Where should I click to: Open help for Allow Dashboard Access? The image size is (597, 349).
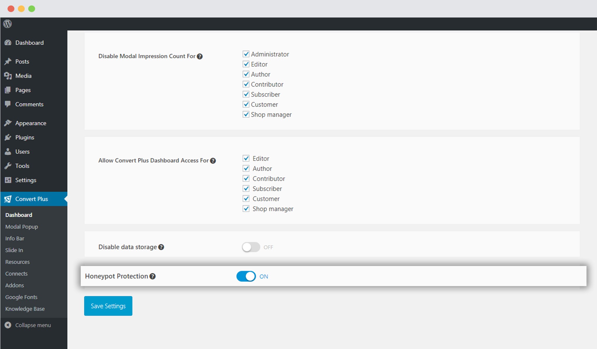click(x=213, y=161)
